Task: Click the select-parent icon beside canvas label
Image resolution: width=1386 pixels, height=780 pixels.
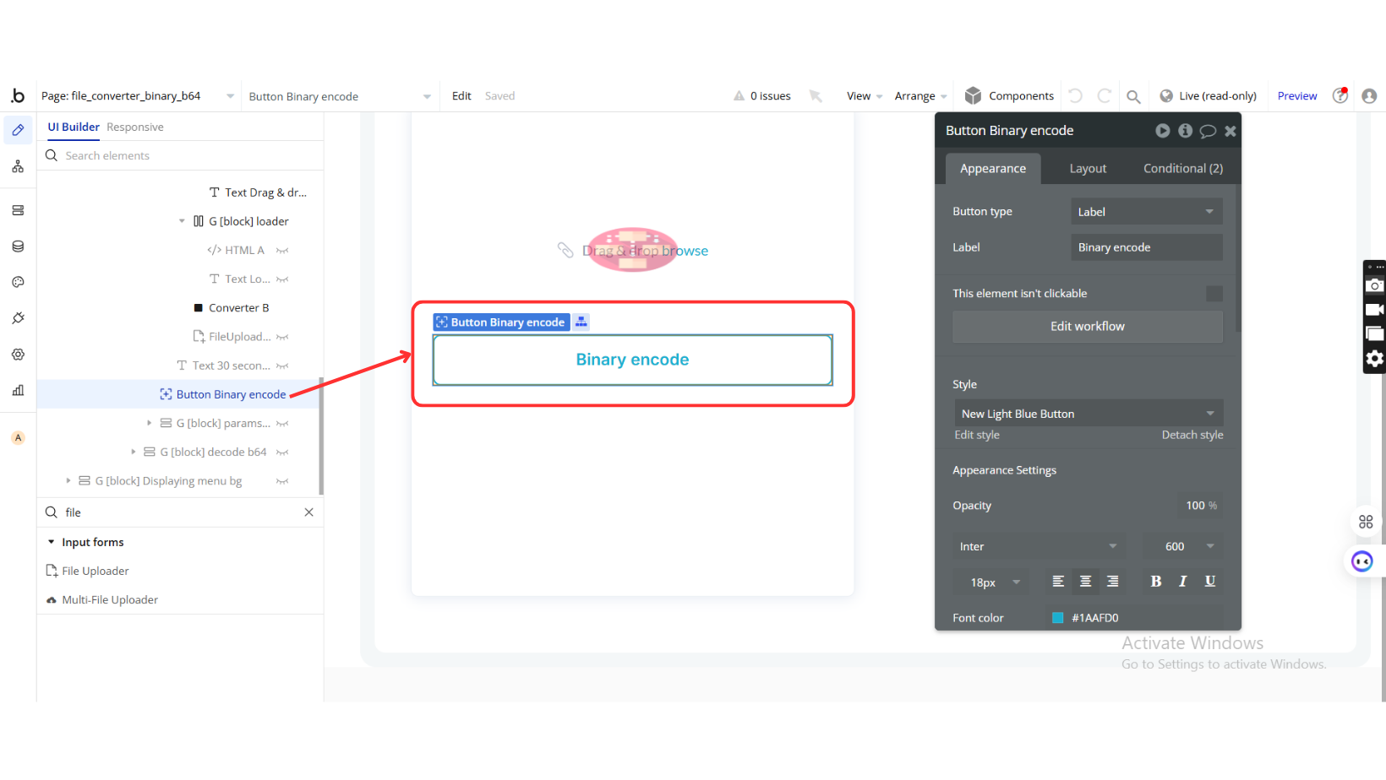Action: tap(581, 322)
